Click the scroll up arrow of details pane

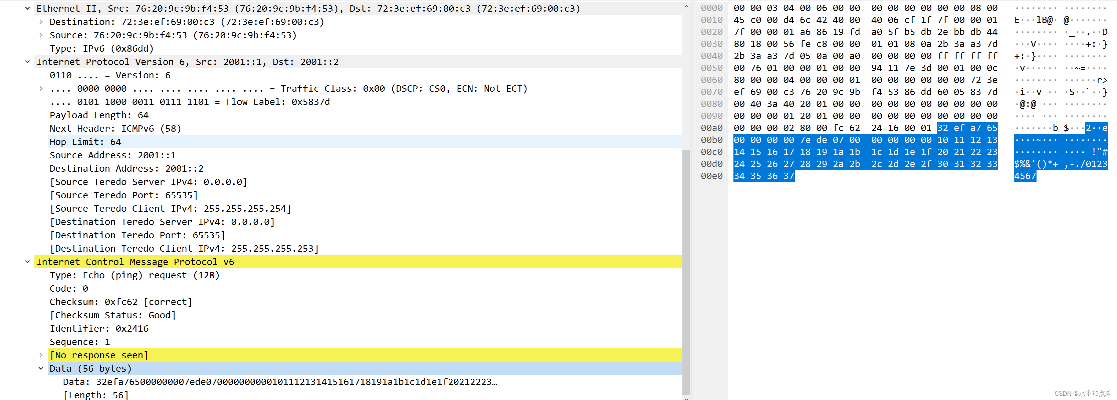pyautogui.click(x=686, y=7)
